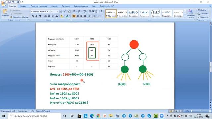
Task: Click the Заменить button
Action: (203, 14)
